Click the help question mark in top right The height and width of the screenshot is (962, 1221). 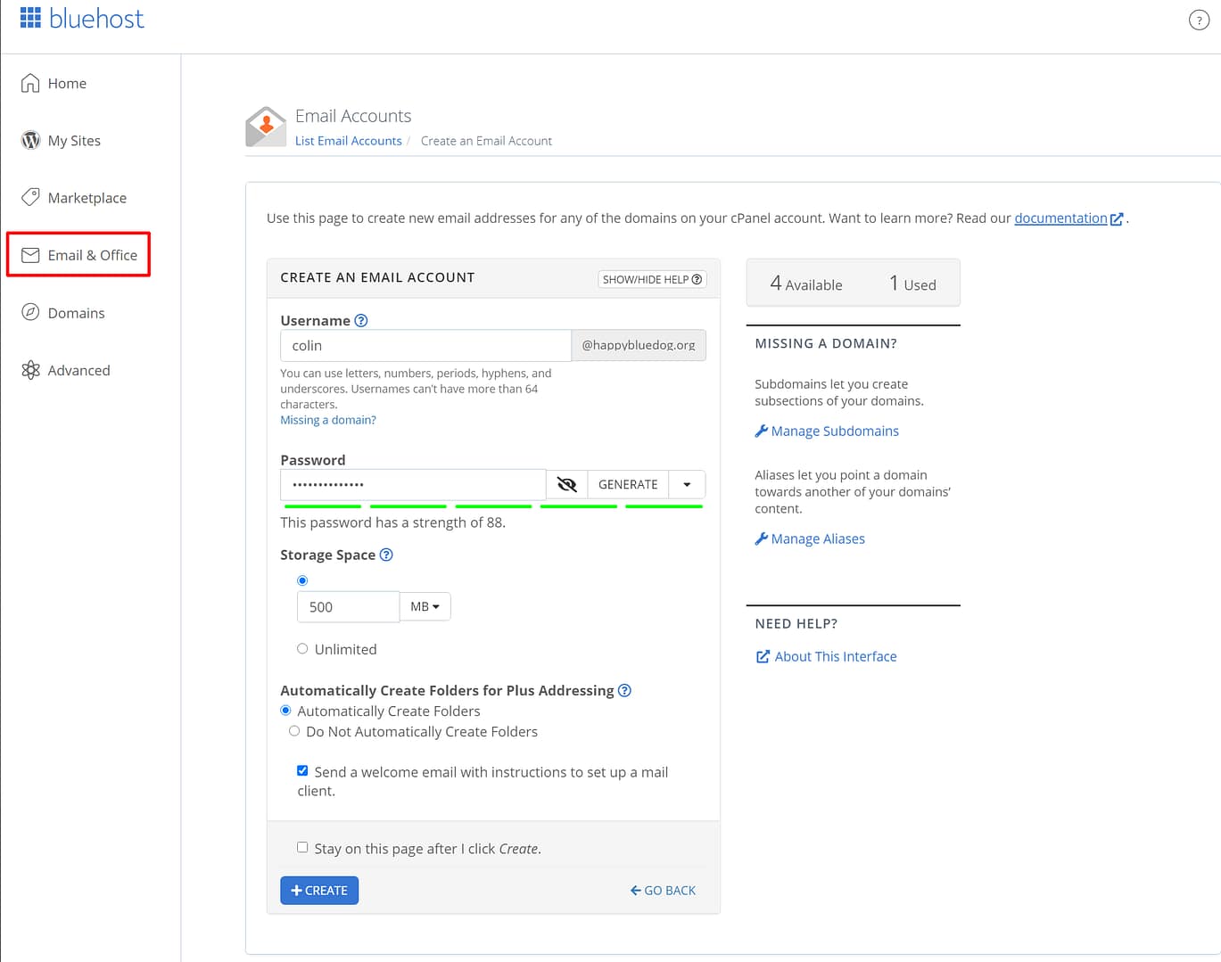click(1199, 19)
